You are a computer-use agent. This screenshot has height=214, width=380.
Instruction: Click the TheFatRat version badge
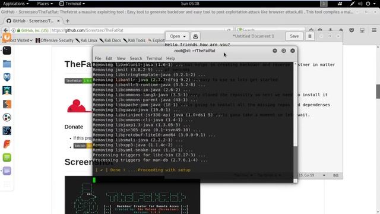click(x=78, y=81)
